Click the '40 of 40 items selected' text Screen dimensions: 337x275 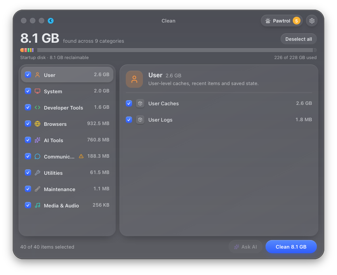47,247
